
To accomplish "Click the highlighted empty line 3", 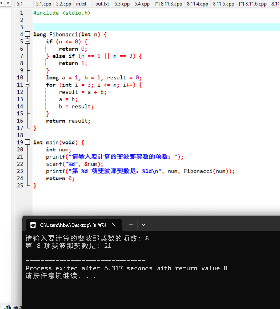I will click(156, 27).
